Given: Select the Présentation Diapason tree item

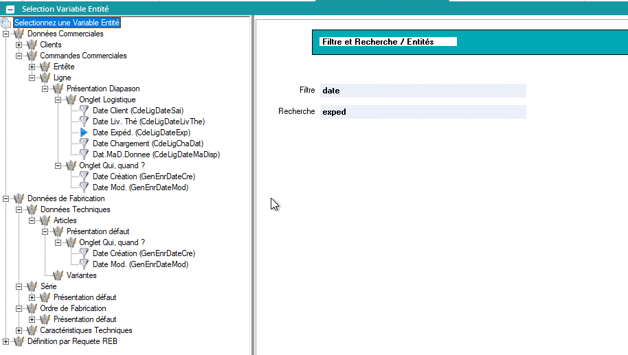Looking at the screenshot, I should coord(103,89).
